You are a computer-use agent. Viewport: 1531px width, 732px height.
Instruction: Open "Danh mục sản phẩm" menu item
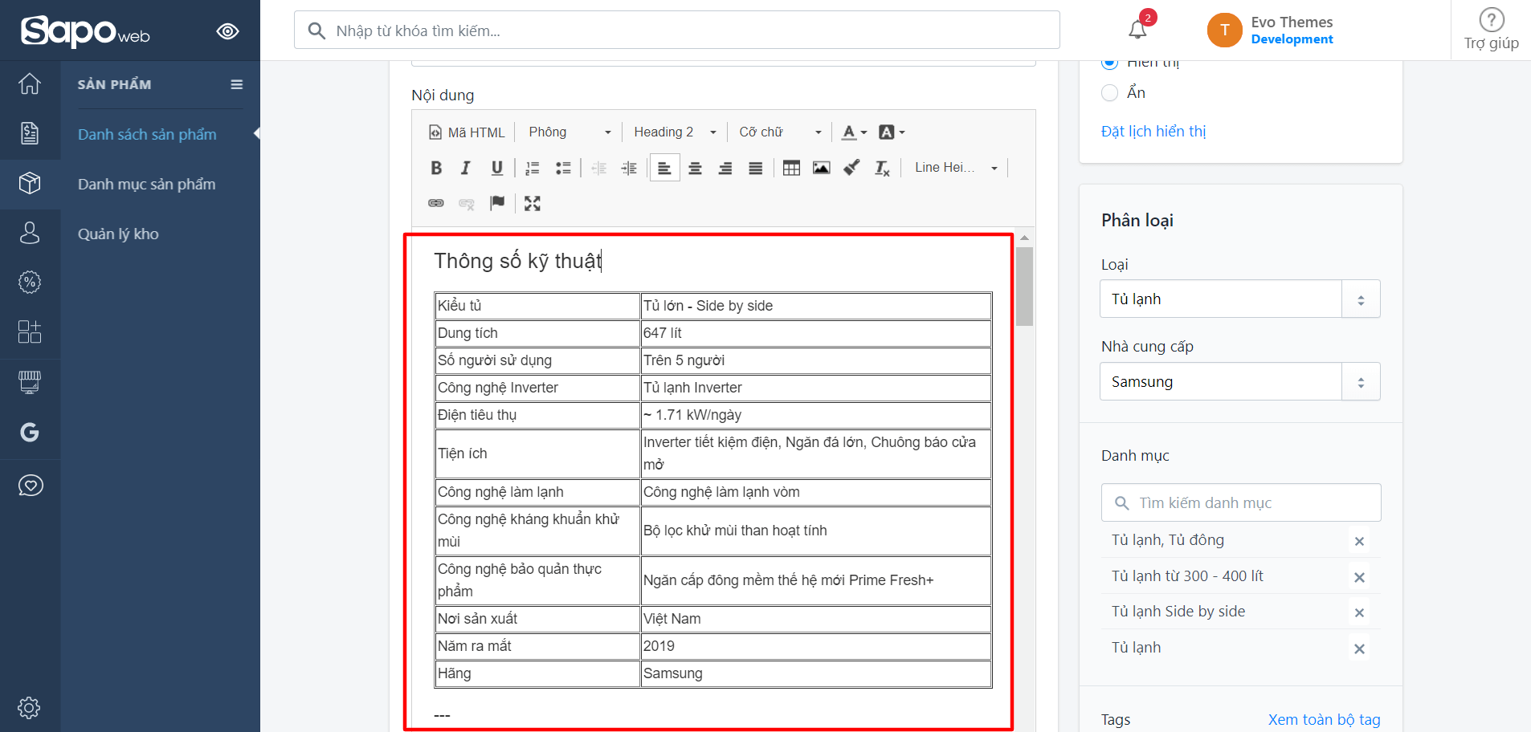tap(146, 185)
